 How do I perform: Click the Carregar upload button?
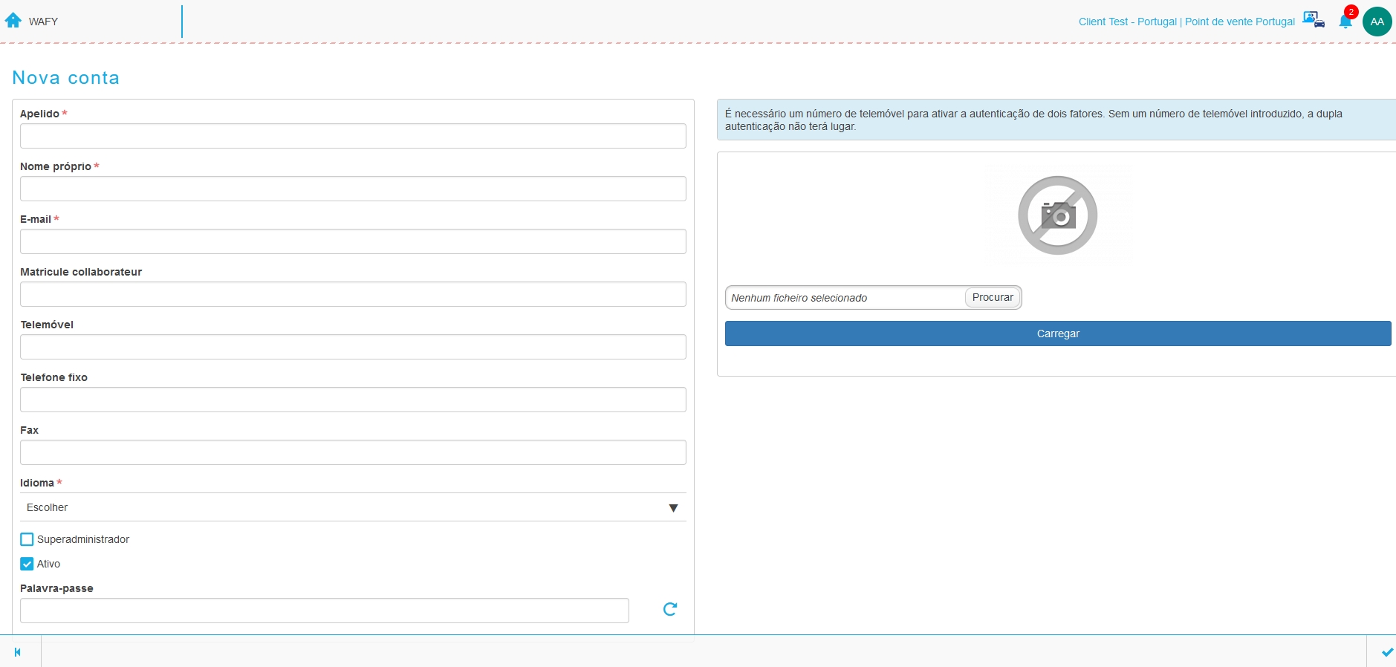coord(1058,333)
